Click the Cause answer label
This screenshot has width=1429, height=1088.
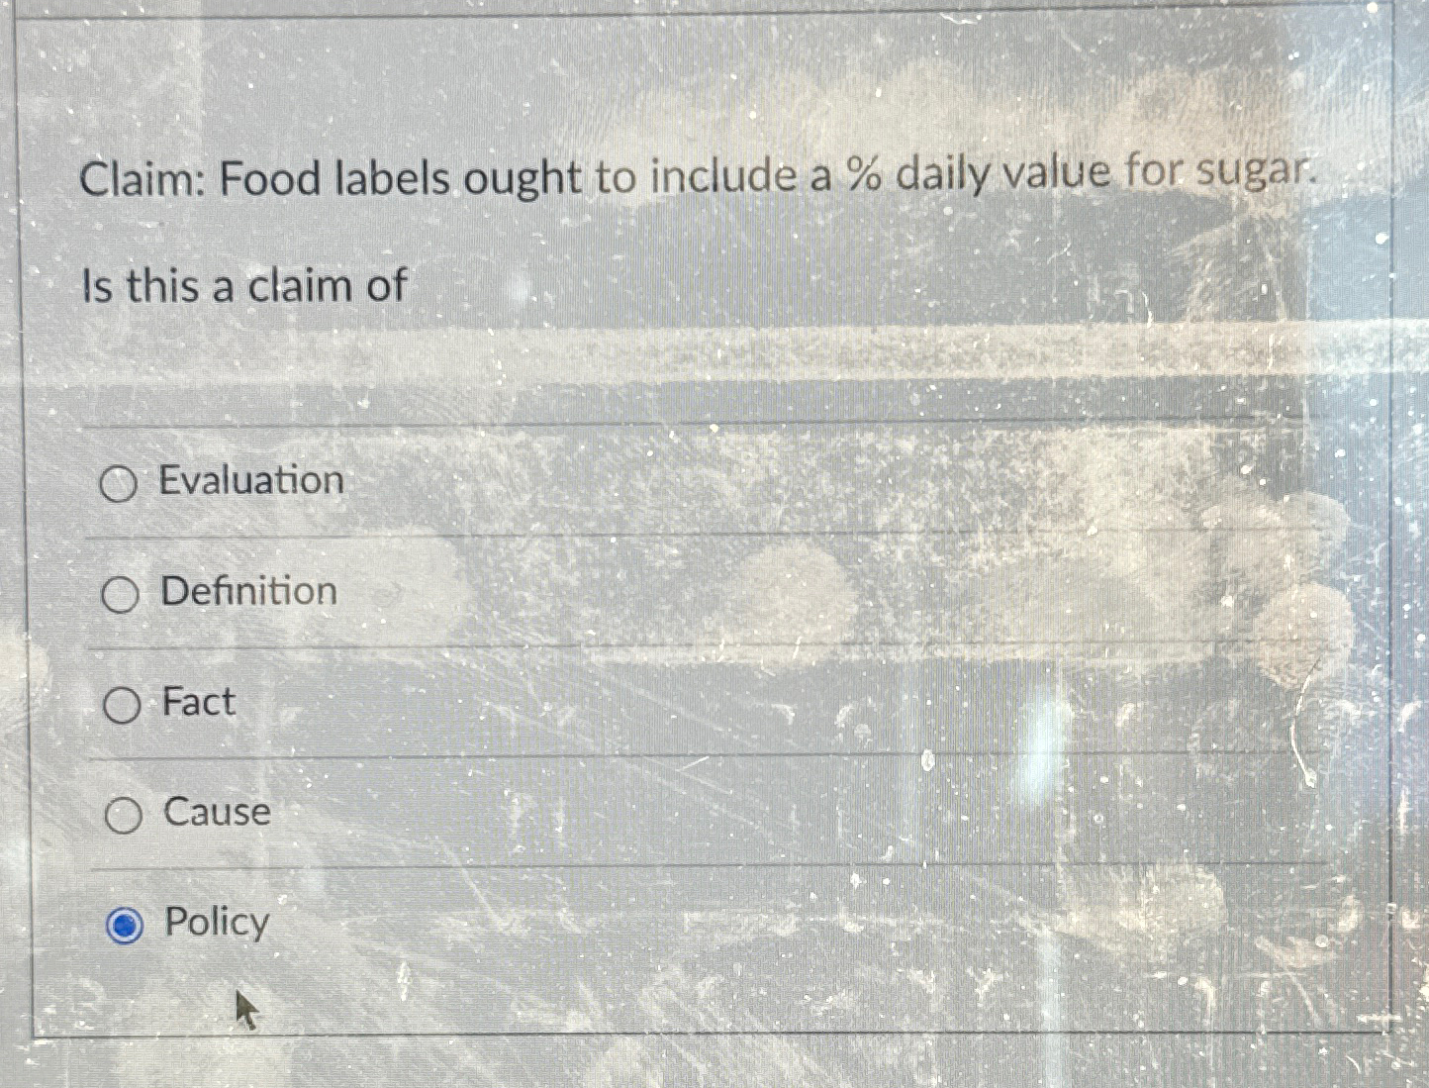pyautogui.click(x=215, y=813)
